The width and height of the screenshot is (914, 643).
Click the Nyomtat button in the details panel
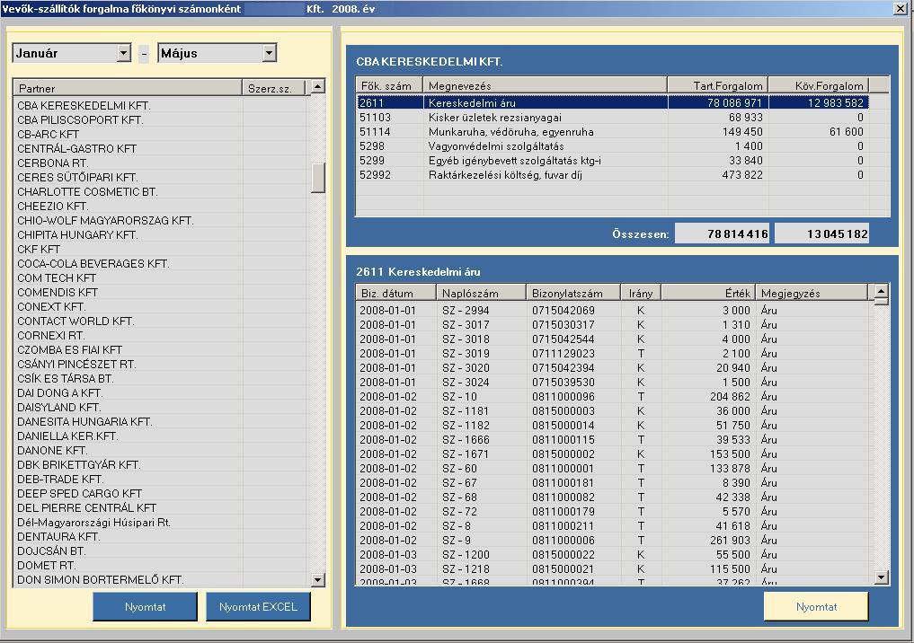coord(816,607)
